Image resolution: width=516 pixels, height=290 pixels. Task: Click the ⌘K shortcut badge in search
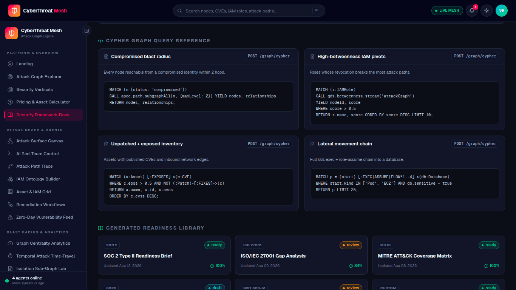point(317,11)
